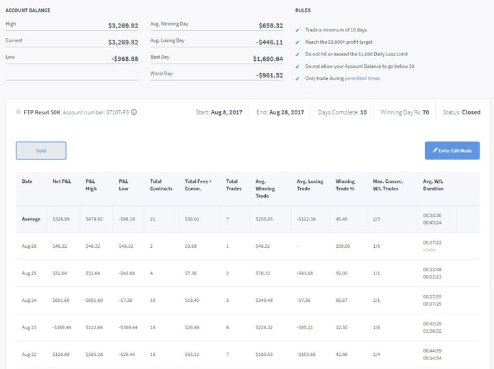The width and height of the screenshot is (494, 369).
Task: Click checkmark next to permitted times rule
Action: (x=297, y=79)
